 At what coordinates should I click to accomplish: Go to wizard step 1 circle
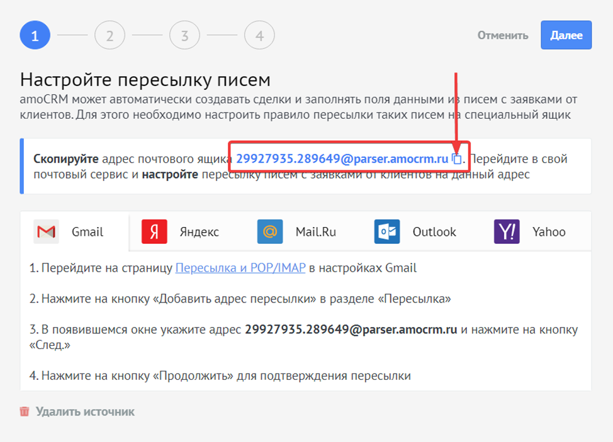pos(35,35)
